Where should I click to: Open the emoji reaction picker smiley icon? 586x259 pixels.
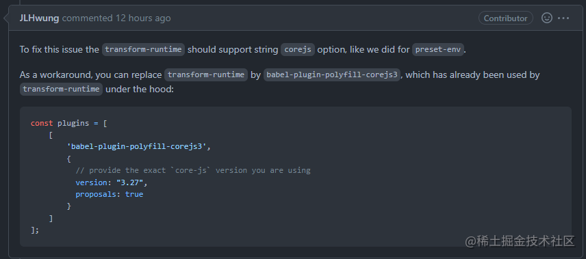547,18
